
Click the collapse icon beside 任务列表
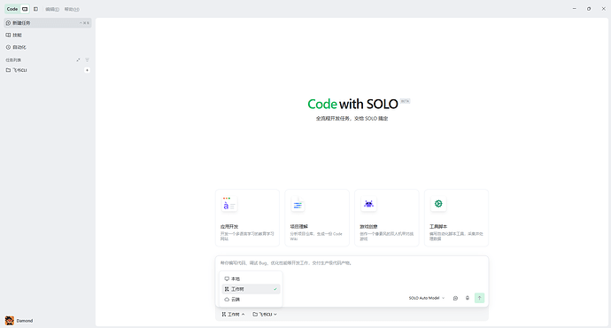tap(78, 60)
